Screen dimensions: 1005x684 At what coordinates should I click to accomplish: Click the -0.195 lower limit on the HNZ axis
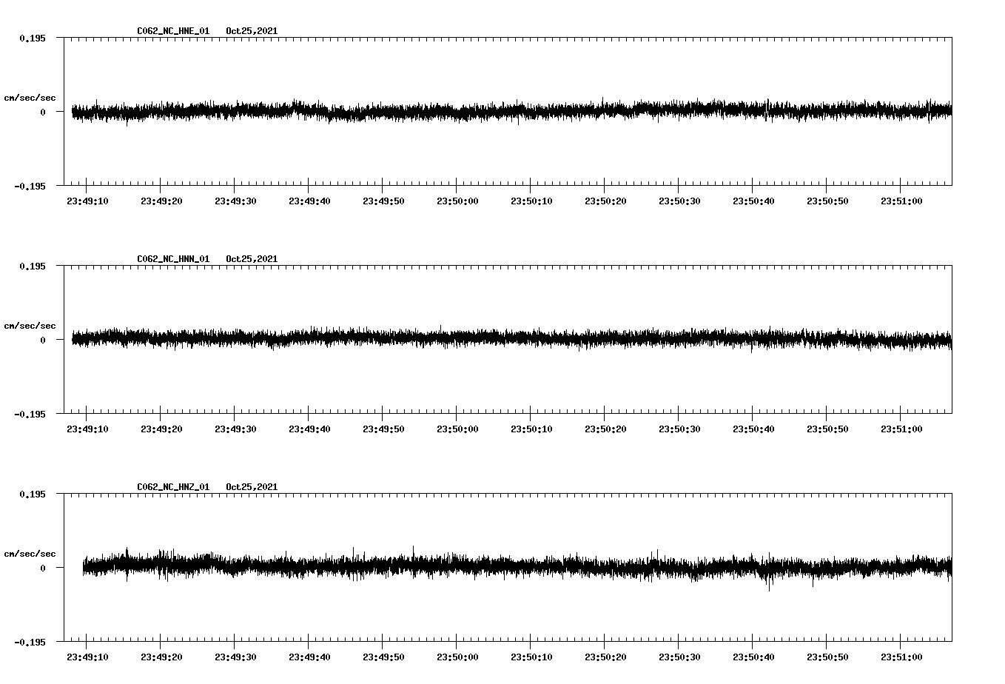click(x=30, y=642)
